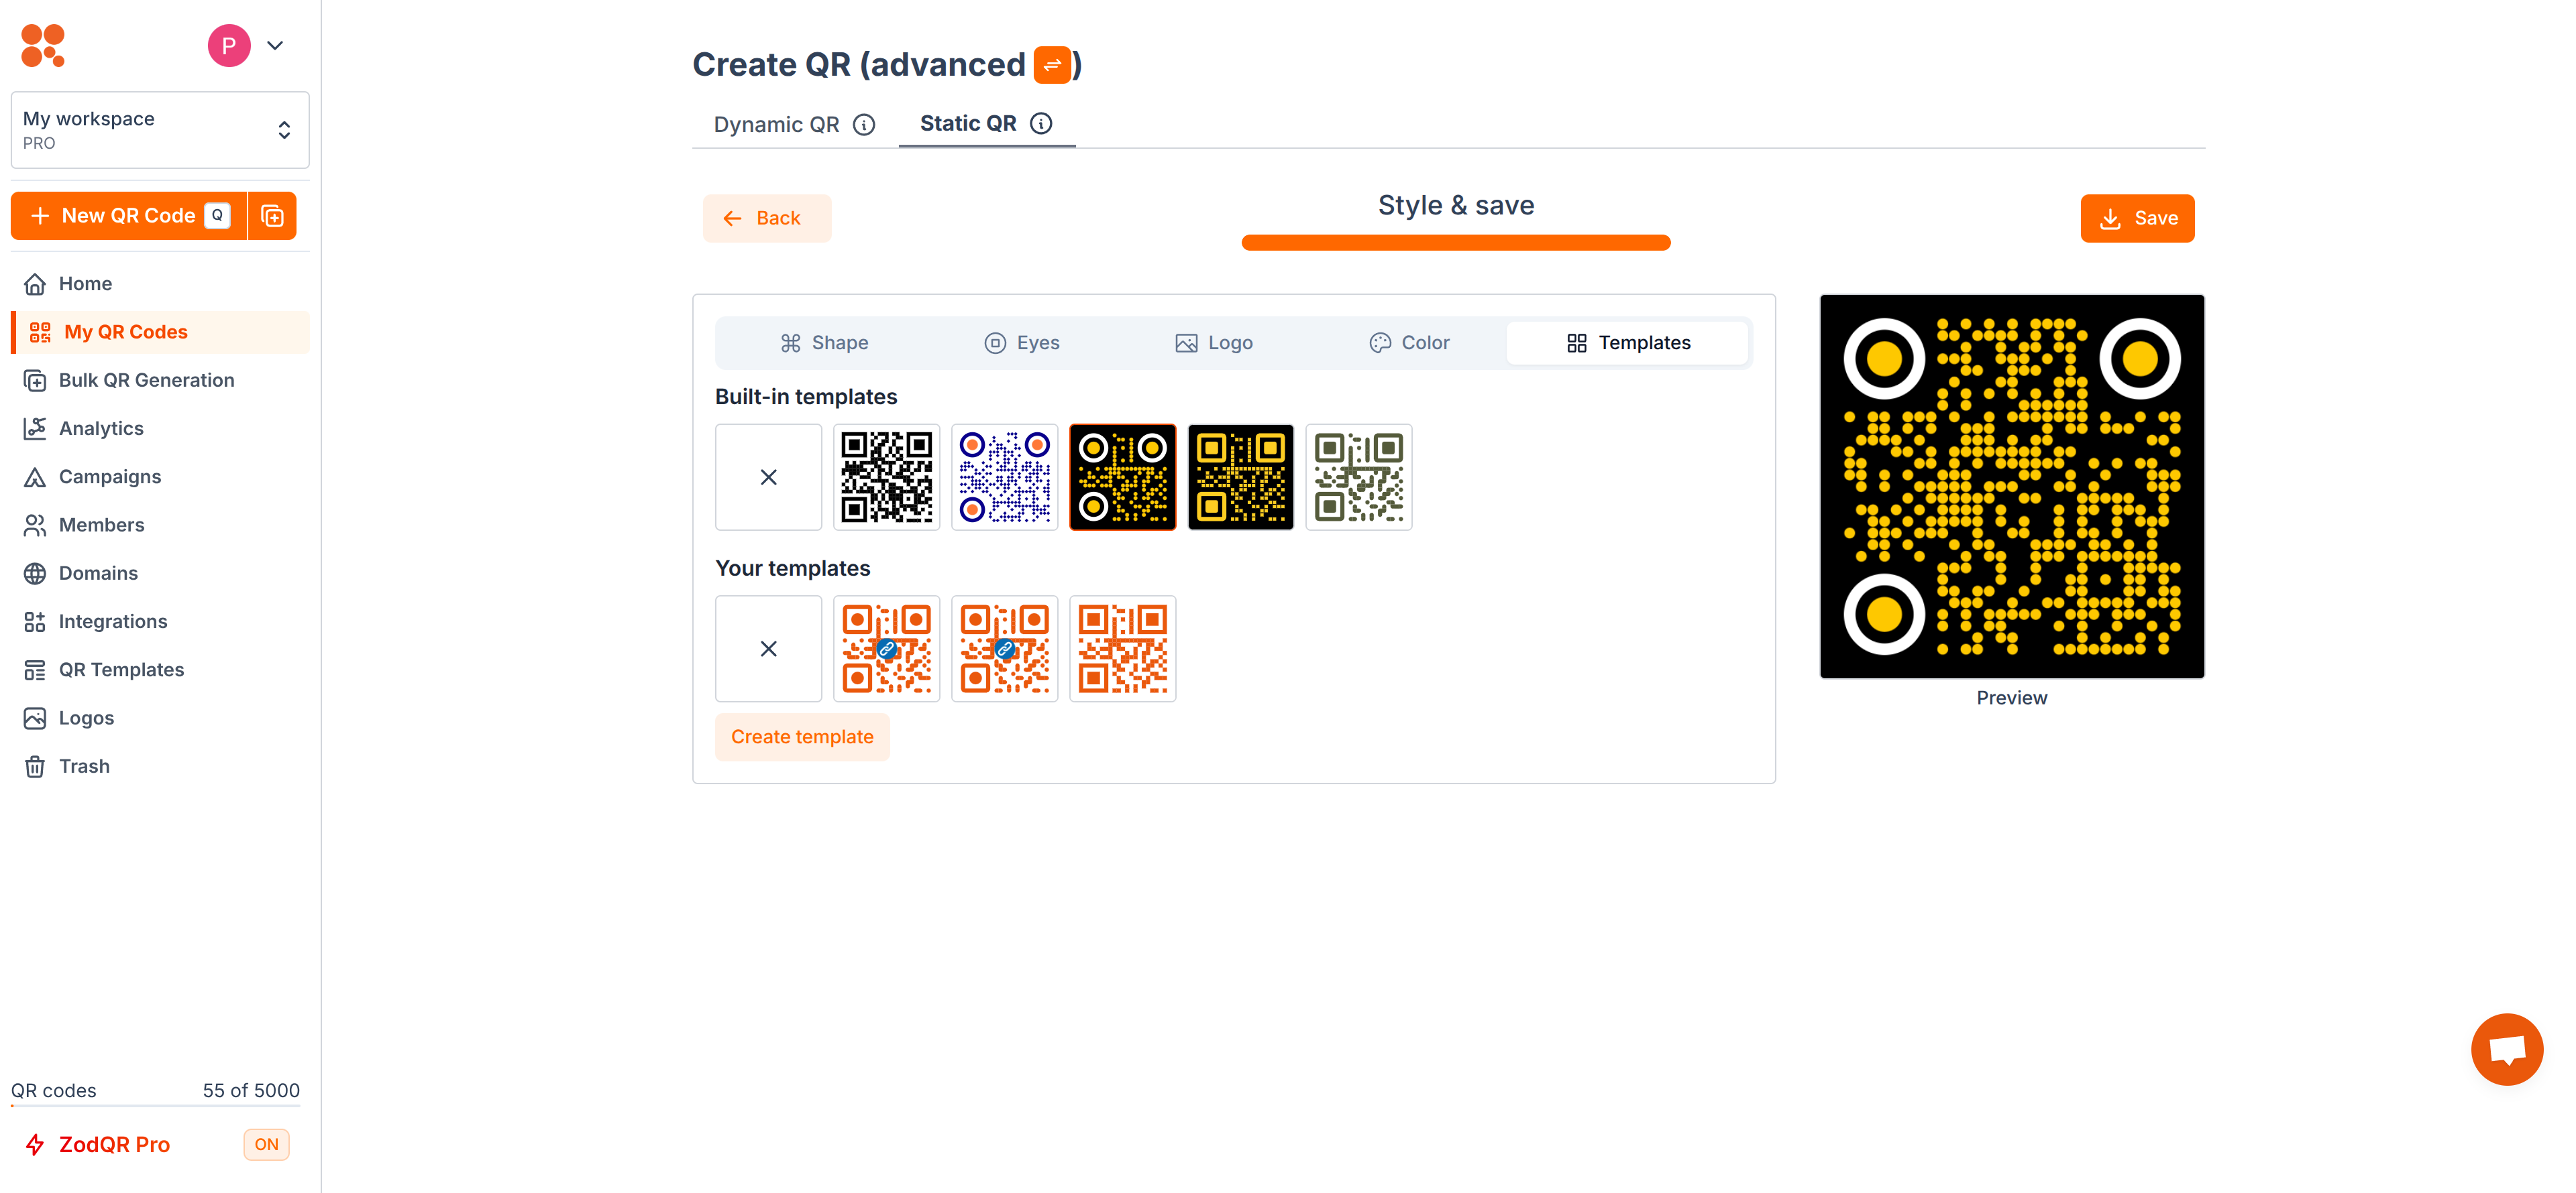Image resolution: width=2576 pixels, height=1193 pixels.
Task: Switch to the Eyes tab
Action: (1022, 342)
